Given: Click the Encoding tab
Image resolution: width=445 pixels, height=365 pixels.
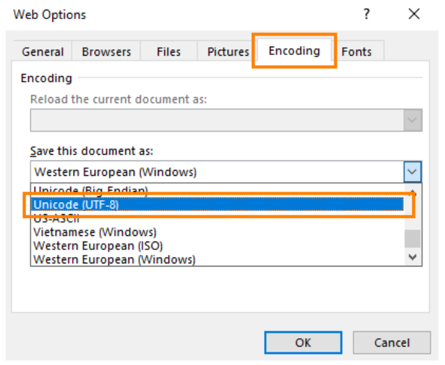Looking at the screenshot, I should click(x=294, y=50).
